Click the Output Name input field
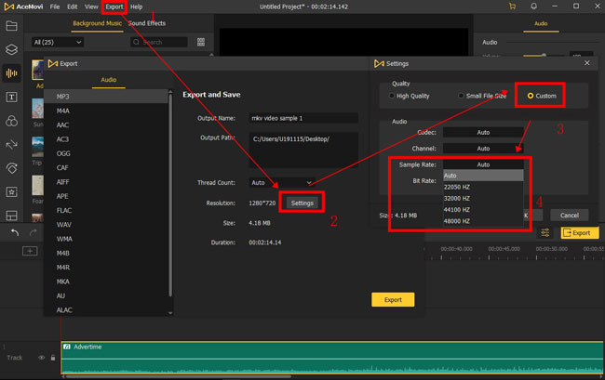 303,118
